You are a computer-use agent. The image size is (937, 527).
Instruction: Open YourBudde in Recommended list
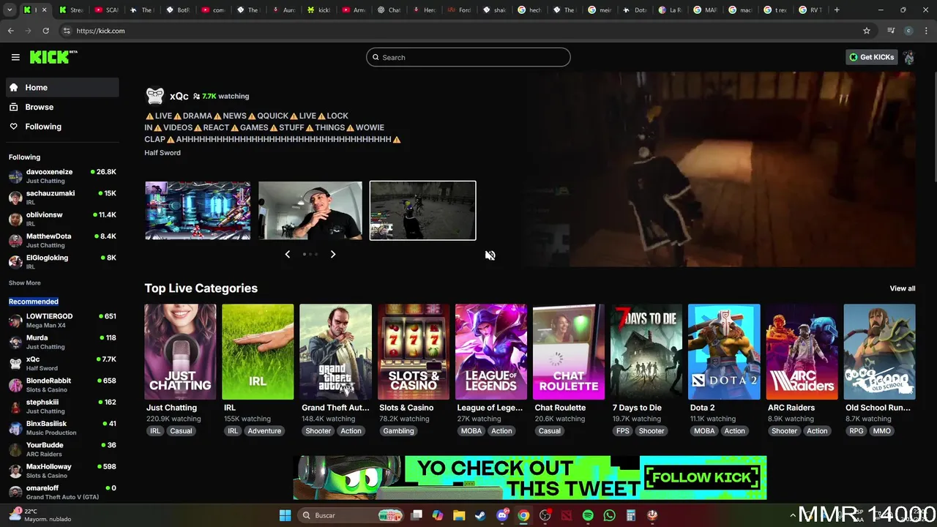62,449
